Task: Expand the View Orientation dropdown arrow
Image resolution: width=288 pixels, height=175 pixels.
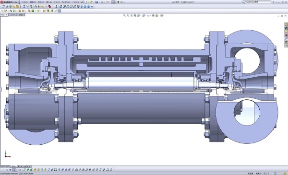Action: [x=141, y=16]
